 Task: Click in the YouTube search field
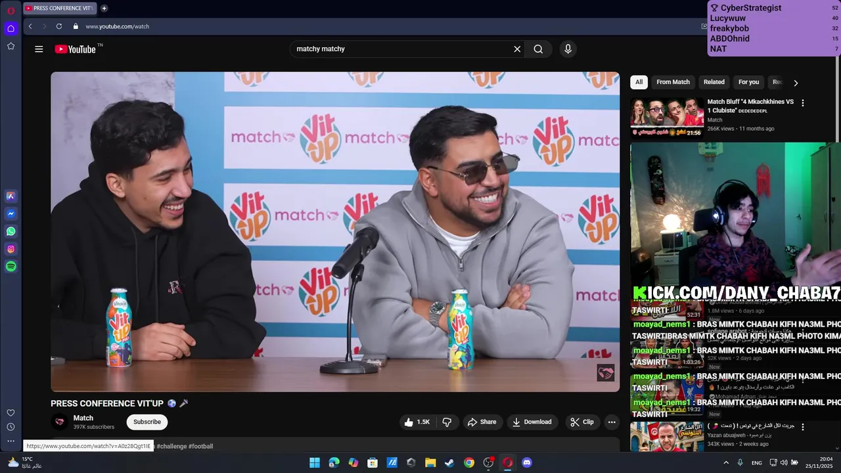click(x=401, y=49)
